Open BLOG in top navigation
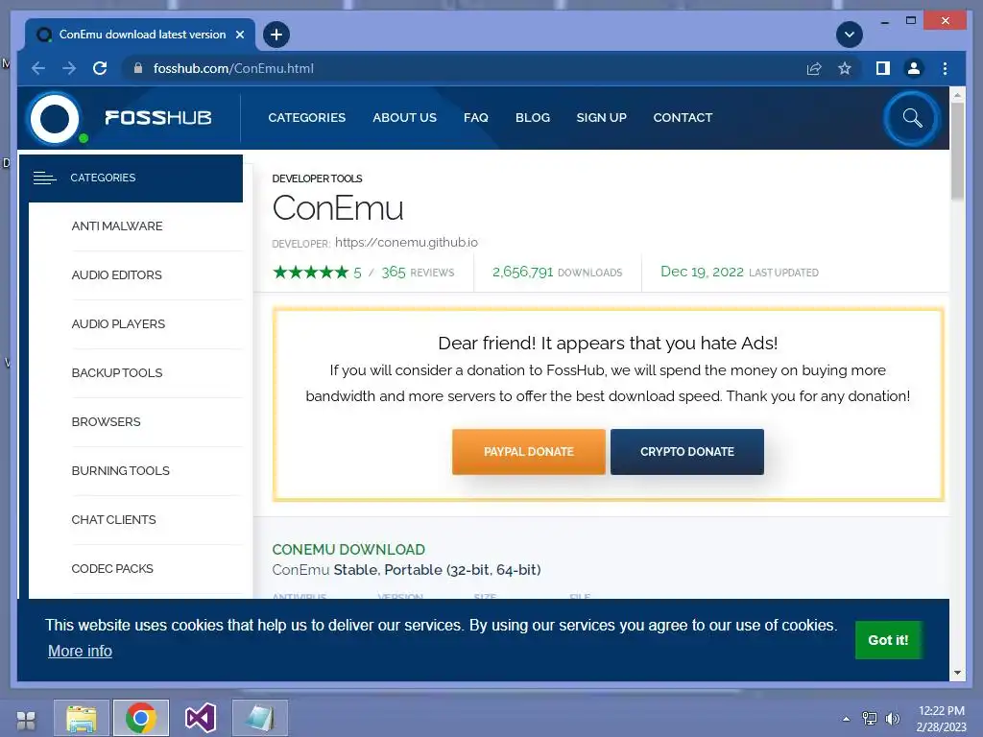The height and width of the screenshot is (737, 983). pos(532,118)
